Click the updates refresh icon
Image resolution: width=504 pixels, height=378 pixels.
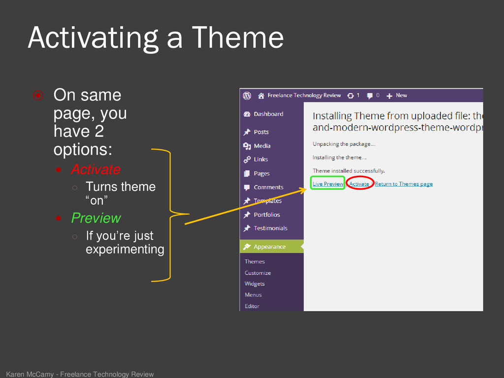click(350, 96)
